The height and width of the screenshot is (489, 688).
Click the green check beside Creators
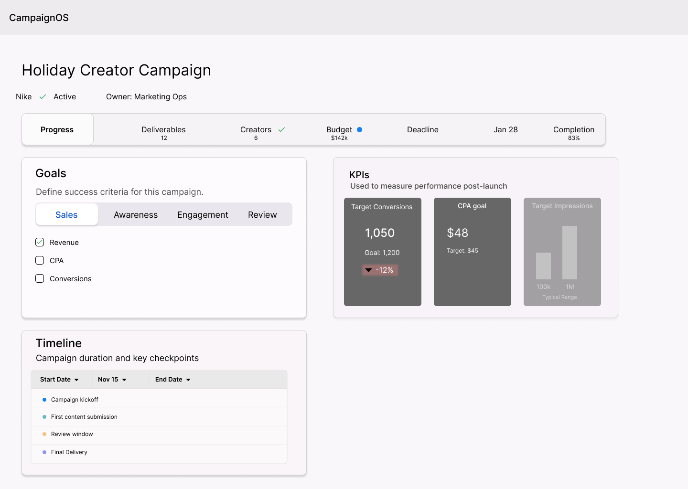[x=281, y=129]
